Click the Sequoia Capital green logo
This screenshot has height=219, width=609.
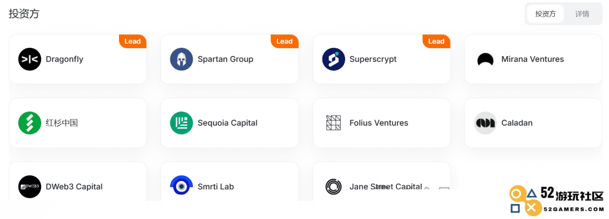point(182,123)
